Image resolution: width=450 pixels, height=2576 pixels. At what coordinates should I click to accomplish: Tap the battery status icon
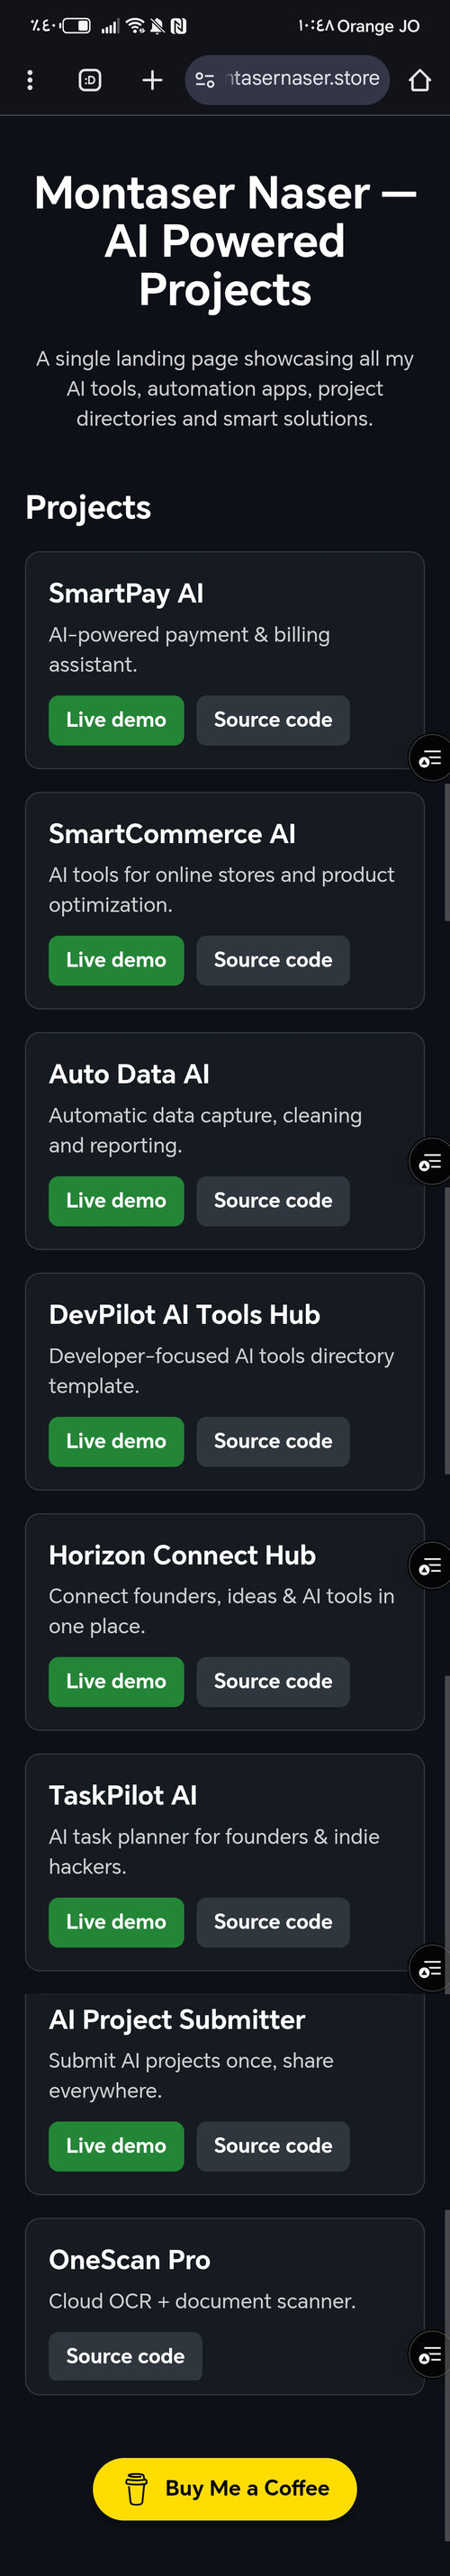click(77, 26)
